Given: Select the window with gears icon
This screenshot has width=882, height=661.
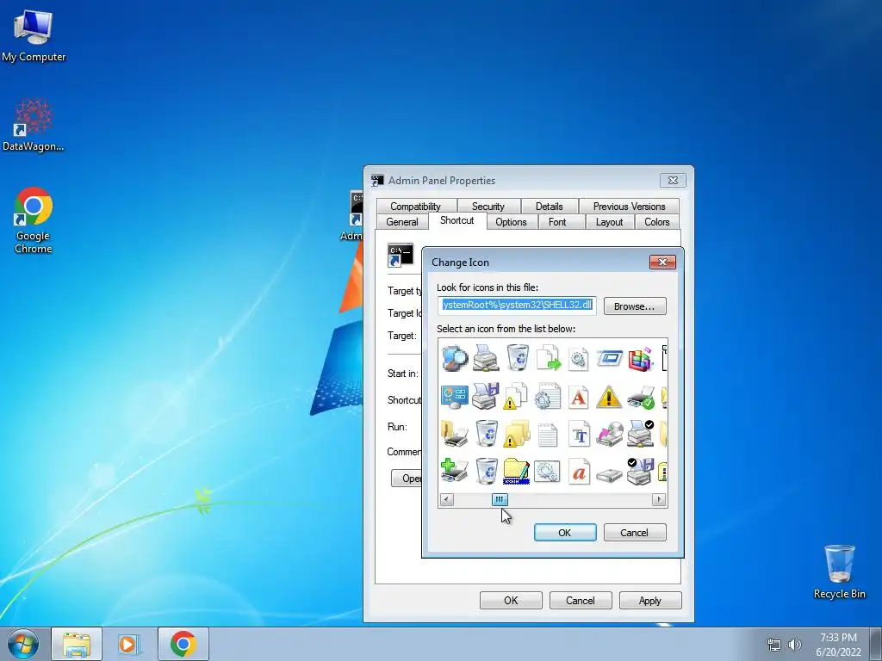Looking at the screenshot, I should 547,471.
